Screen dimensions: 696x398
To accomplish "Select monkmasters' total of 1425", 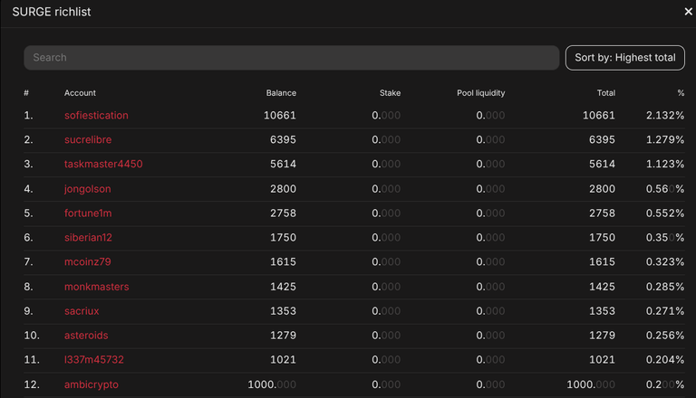I will coord(602,287).
